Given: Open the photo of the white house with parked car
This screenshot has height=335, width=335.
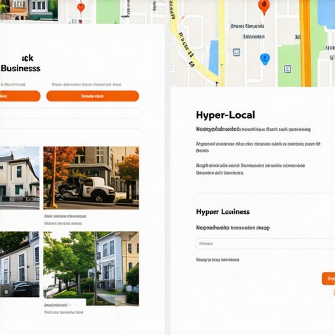Looking at the screenshot, I should click(20, 264).
